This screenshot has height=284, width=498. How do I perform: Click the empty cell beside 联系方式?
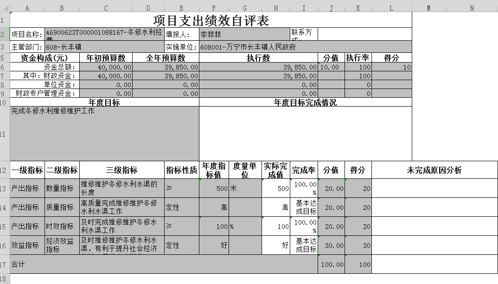tap(364, 34)
